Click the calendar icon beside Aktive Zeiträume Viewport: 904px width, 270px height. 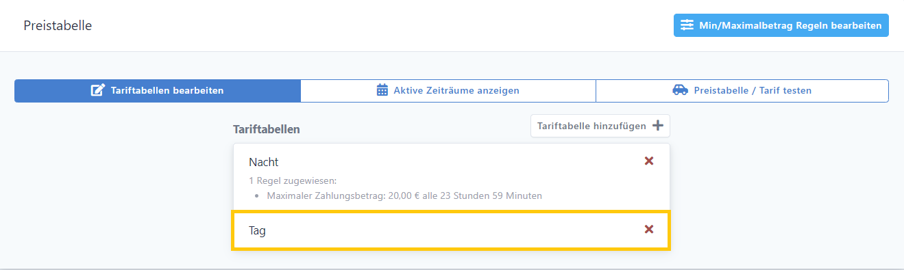pyautogui.click(x=382, y=90)
